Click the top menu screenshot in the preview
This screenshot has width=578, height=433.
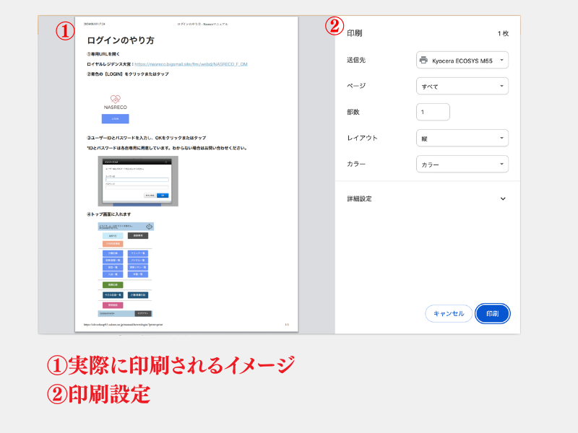[126, 268]
